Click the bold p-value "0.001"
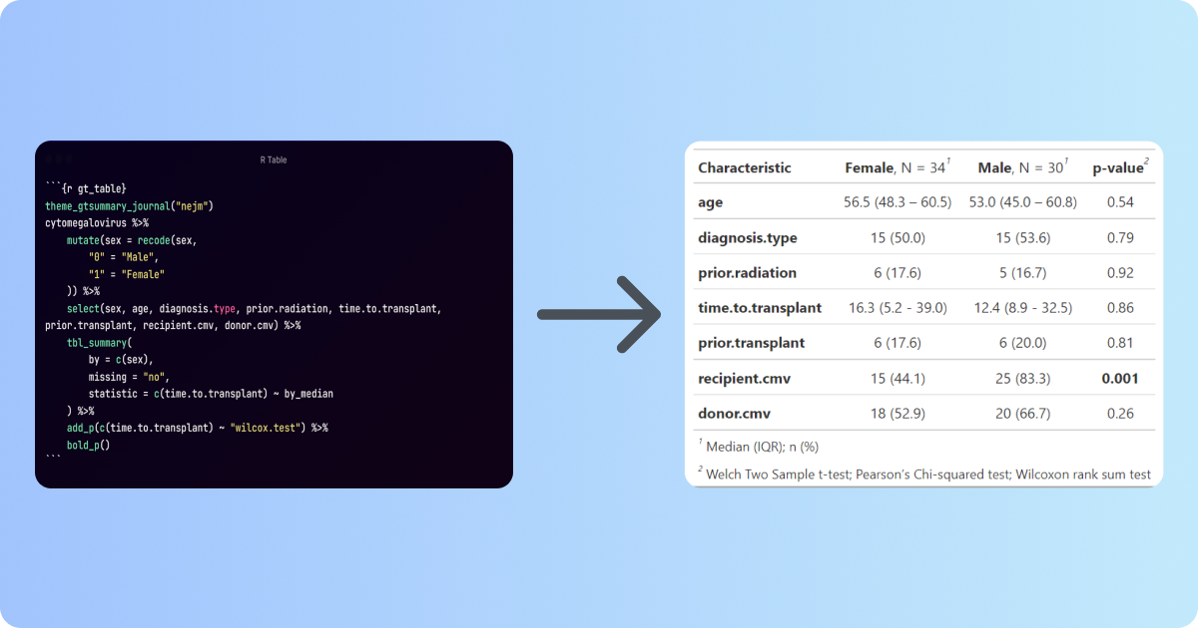Image resolution: width=1198 pixels, height=628 pixels. pos(1120,379)
